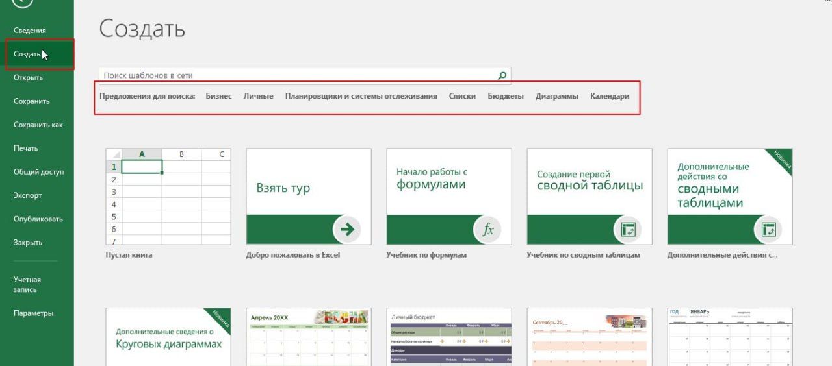Viewport: 832px width, 366px height.
Task: Click the truncated Дополнительные действия с... caption
Action: tap(722, 255)
